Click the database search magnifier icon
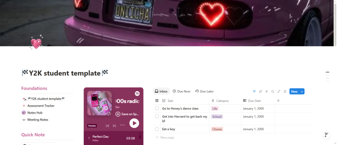Image resolution: width=337 pixels, height=145 pixels. point(273,91)
